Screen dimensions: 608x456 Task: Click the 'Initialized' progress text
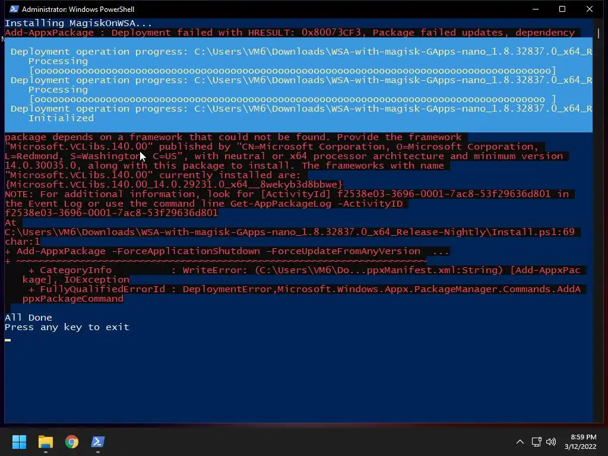click(x=61, y=118)
